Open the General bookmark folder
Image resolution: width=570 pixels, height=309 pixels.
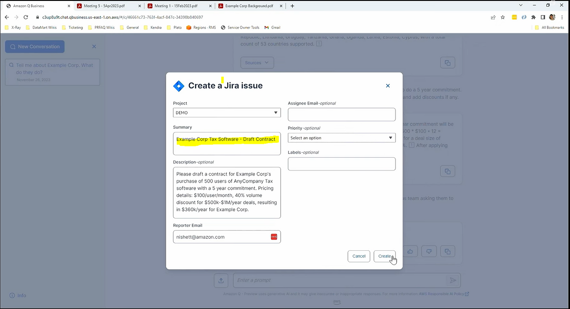click(129, 27)
